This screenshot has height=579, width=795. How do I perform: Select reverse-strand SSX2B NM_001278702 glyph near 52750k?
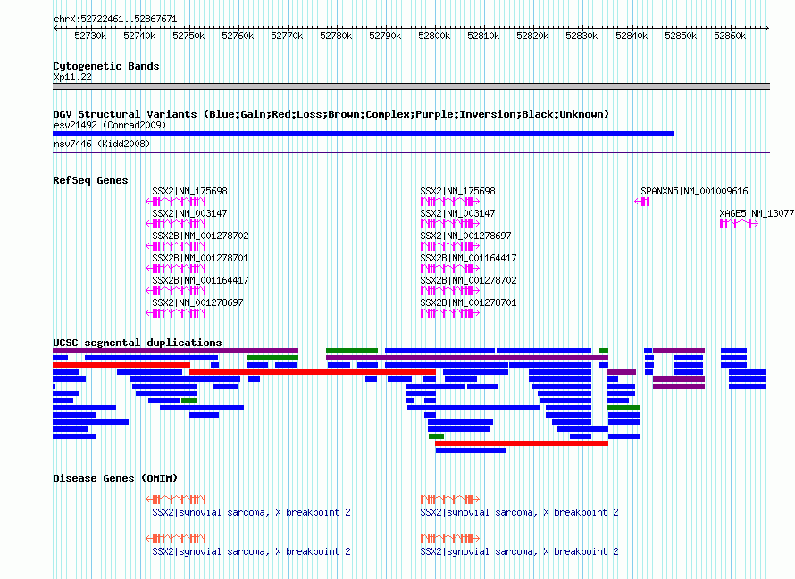(176, 246)
